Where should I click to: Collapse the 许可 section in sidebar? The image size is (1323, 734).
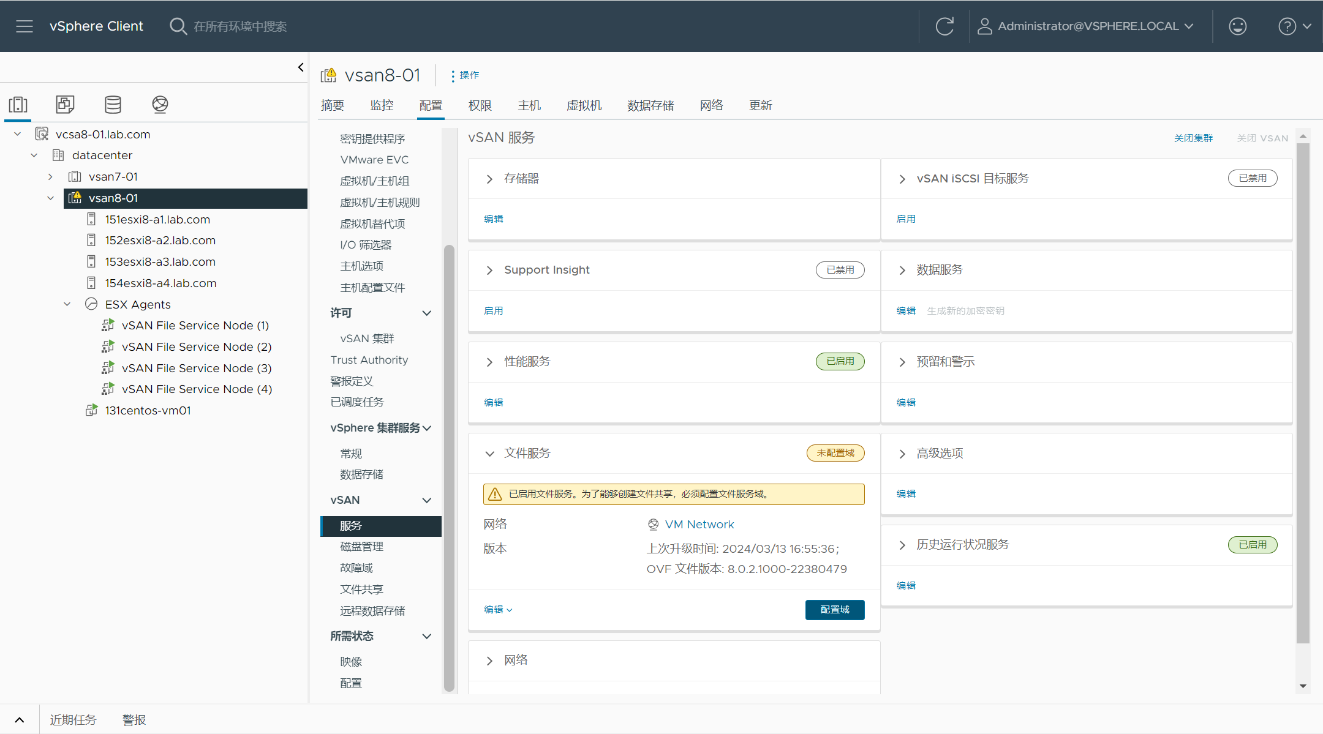[x=427, y=313]
